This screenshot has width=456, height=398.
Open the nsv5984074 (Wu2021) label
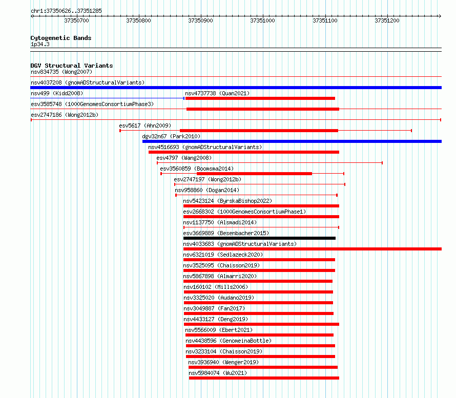pos(218,373)
